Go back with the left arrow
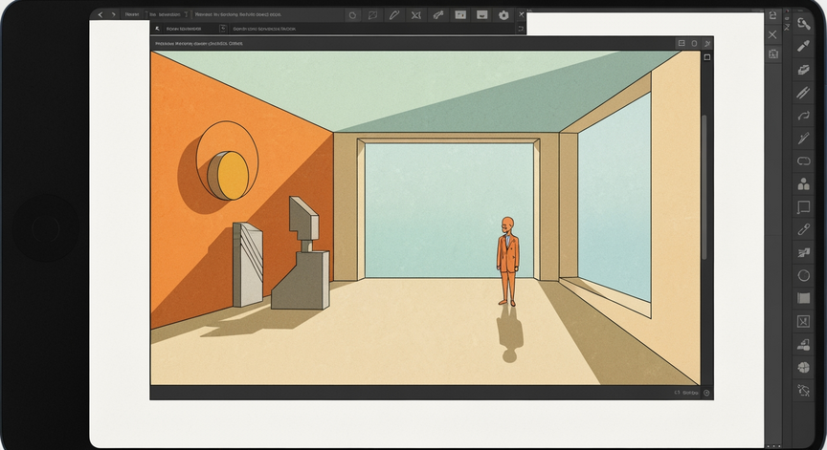 click(x=101, y=14)
